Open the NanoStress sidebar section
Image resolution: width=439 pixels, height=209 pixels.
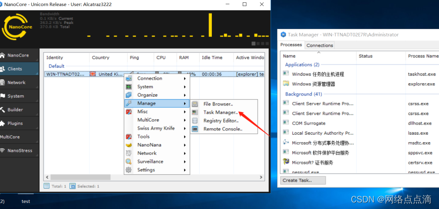19,151
